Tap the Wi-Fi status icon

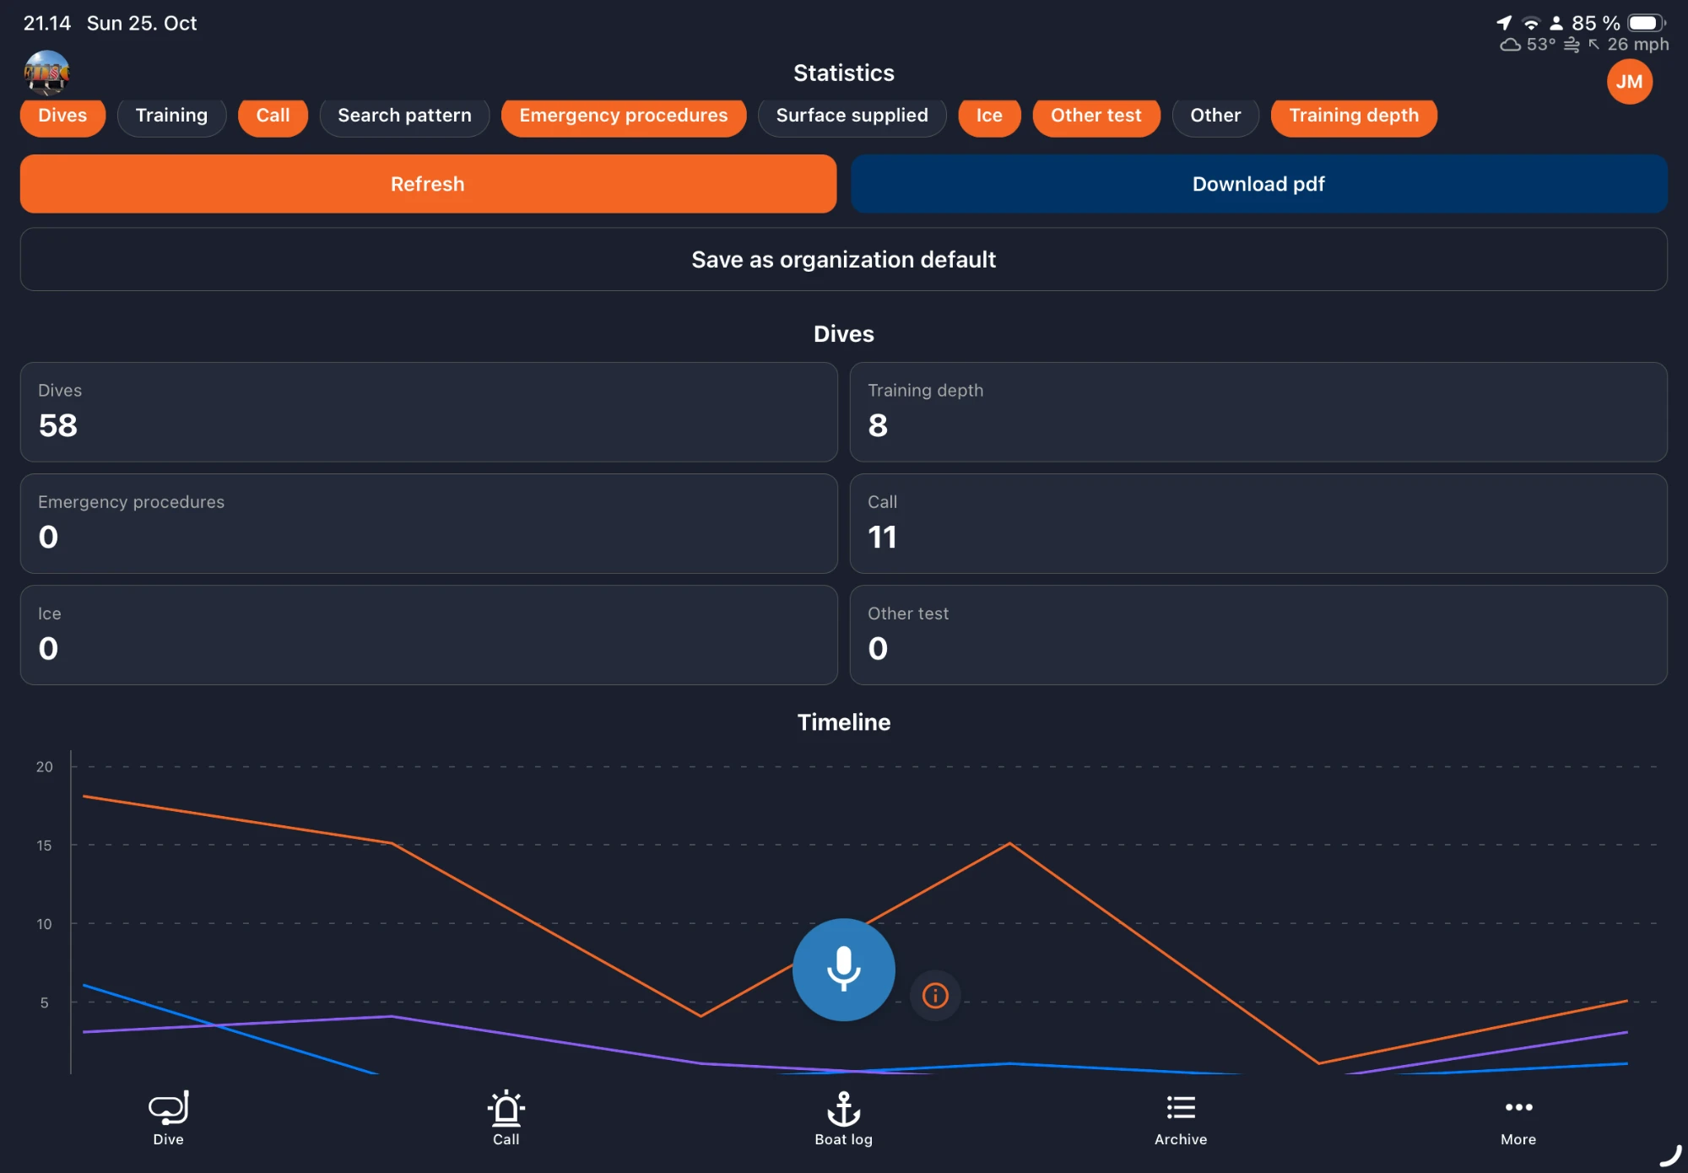[1530, 23]
